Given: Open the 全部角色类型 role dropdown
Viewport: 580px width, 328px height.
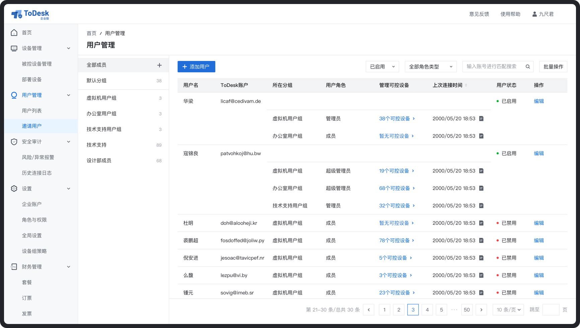Looking at the screenshot, I should (430, 67).
